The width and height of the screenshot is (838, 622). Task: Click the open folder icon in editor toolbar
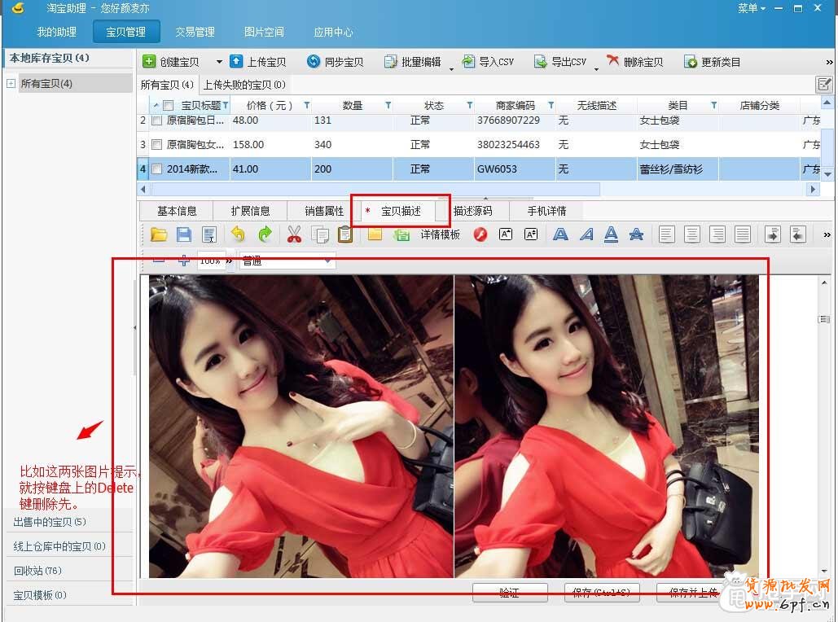pyautogui.click(x=159, y=234)
